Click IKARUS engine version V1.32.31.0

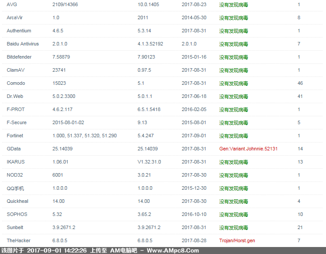click(x=149, y=162)
